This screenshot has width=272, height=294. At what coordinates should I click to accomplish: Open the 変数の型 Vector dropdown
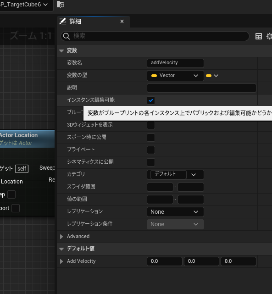coord(175,76)
